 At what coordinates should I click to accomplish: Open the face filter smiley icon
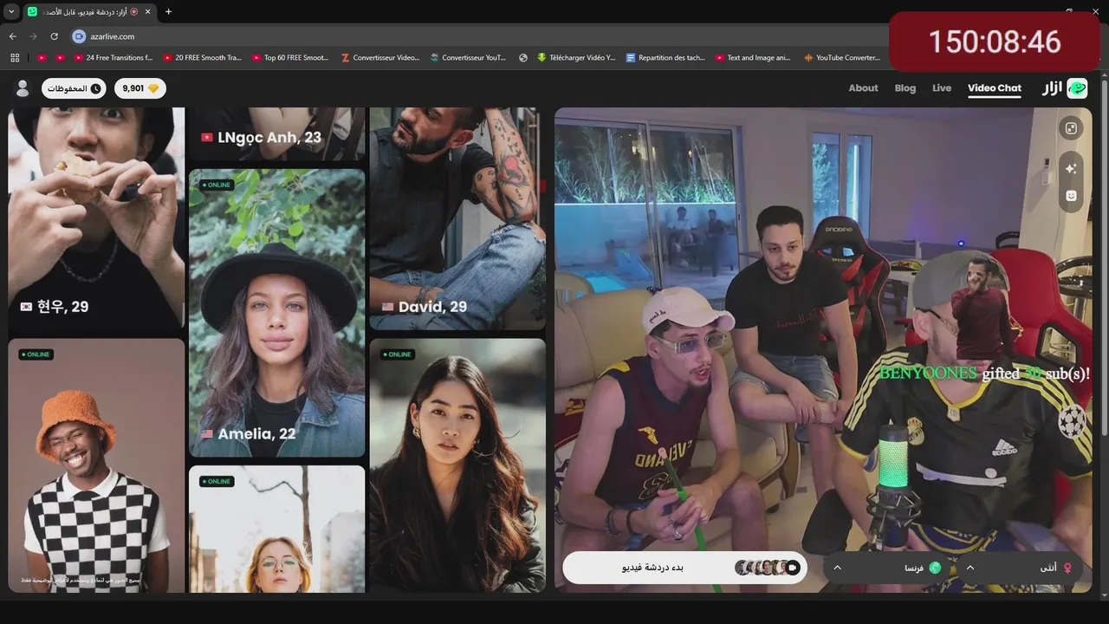click(1071, 196)
